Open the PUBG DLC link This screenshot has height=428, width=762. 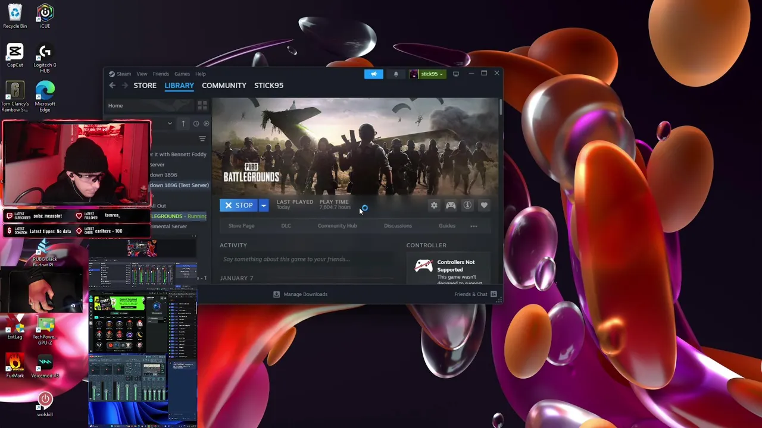coord(286,226)
